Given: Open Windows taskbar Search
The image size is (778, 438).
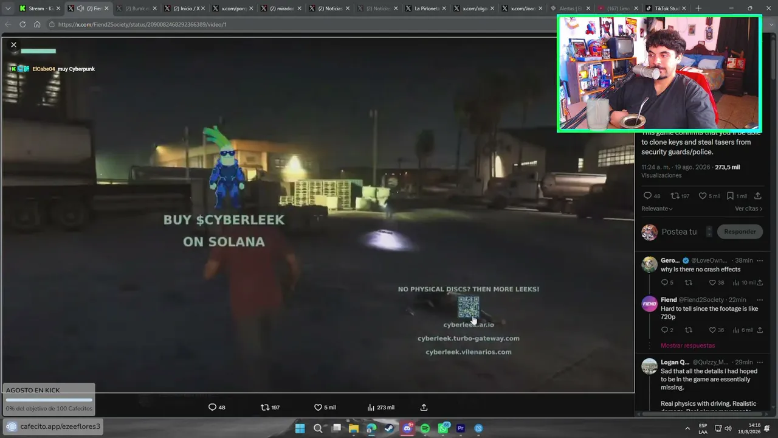Looking at the screenshot, I should click(318, 428).
